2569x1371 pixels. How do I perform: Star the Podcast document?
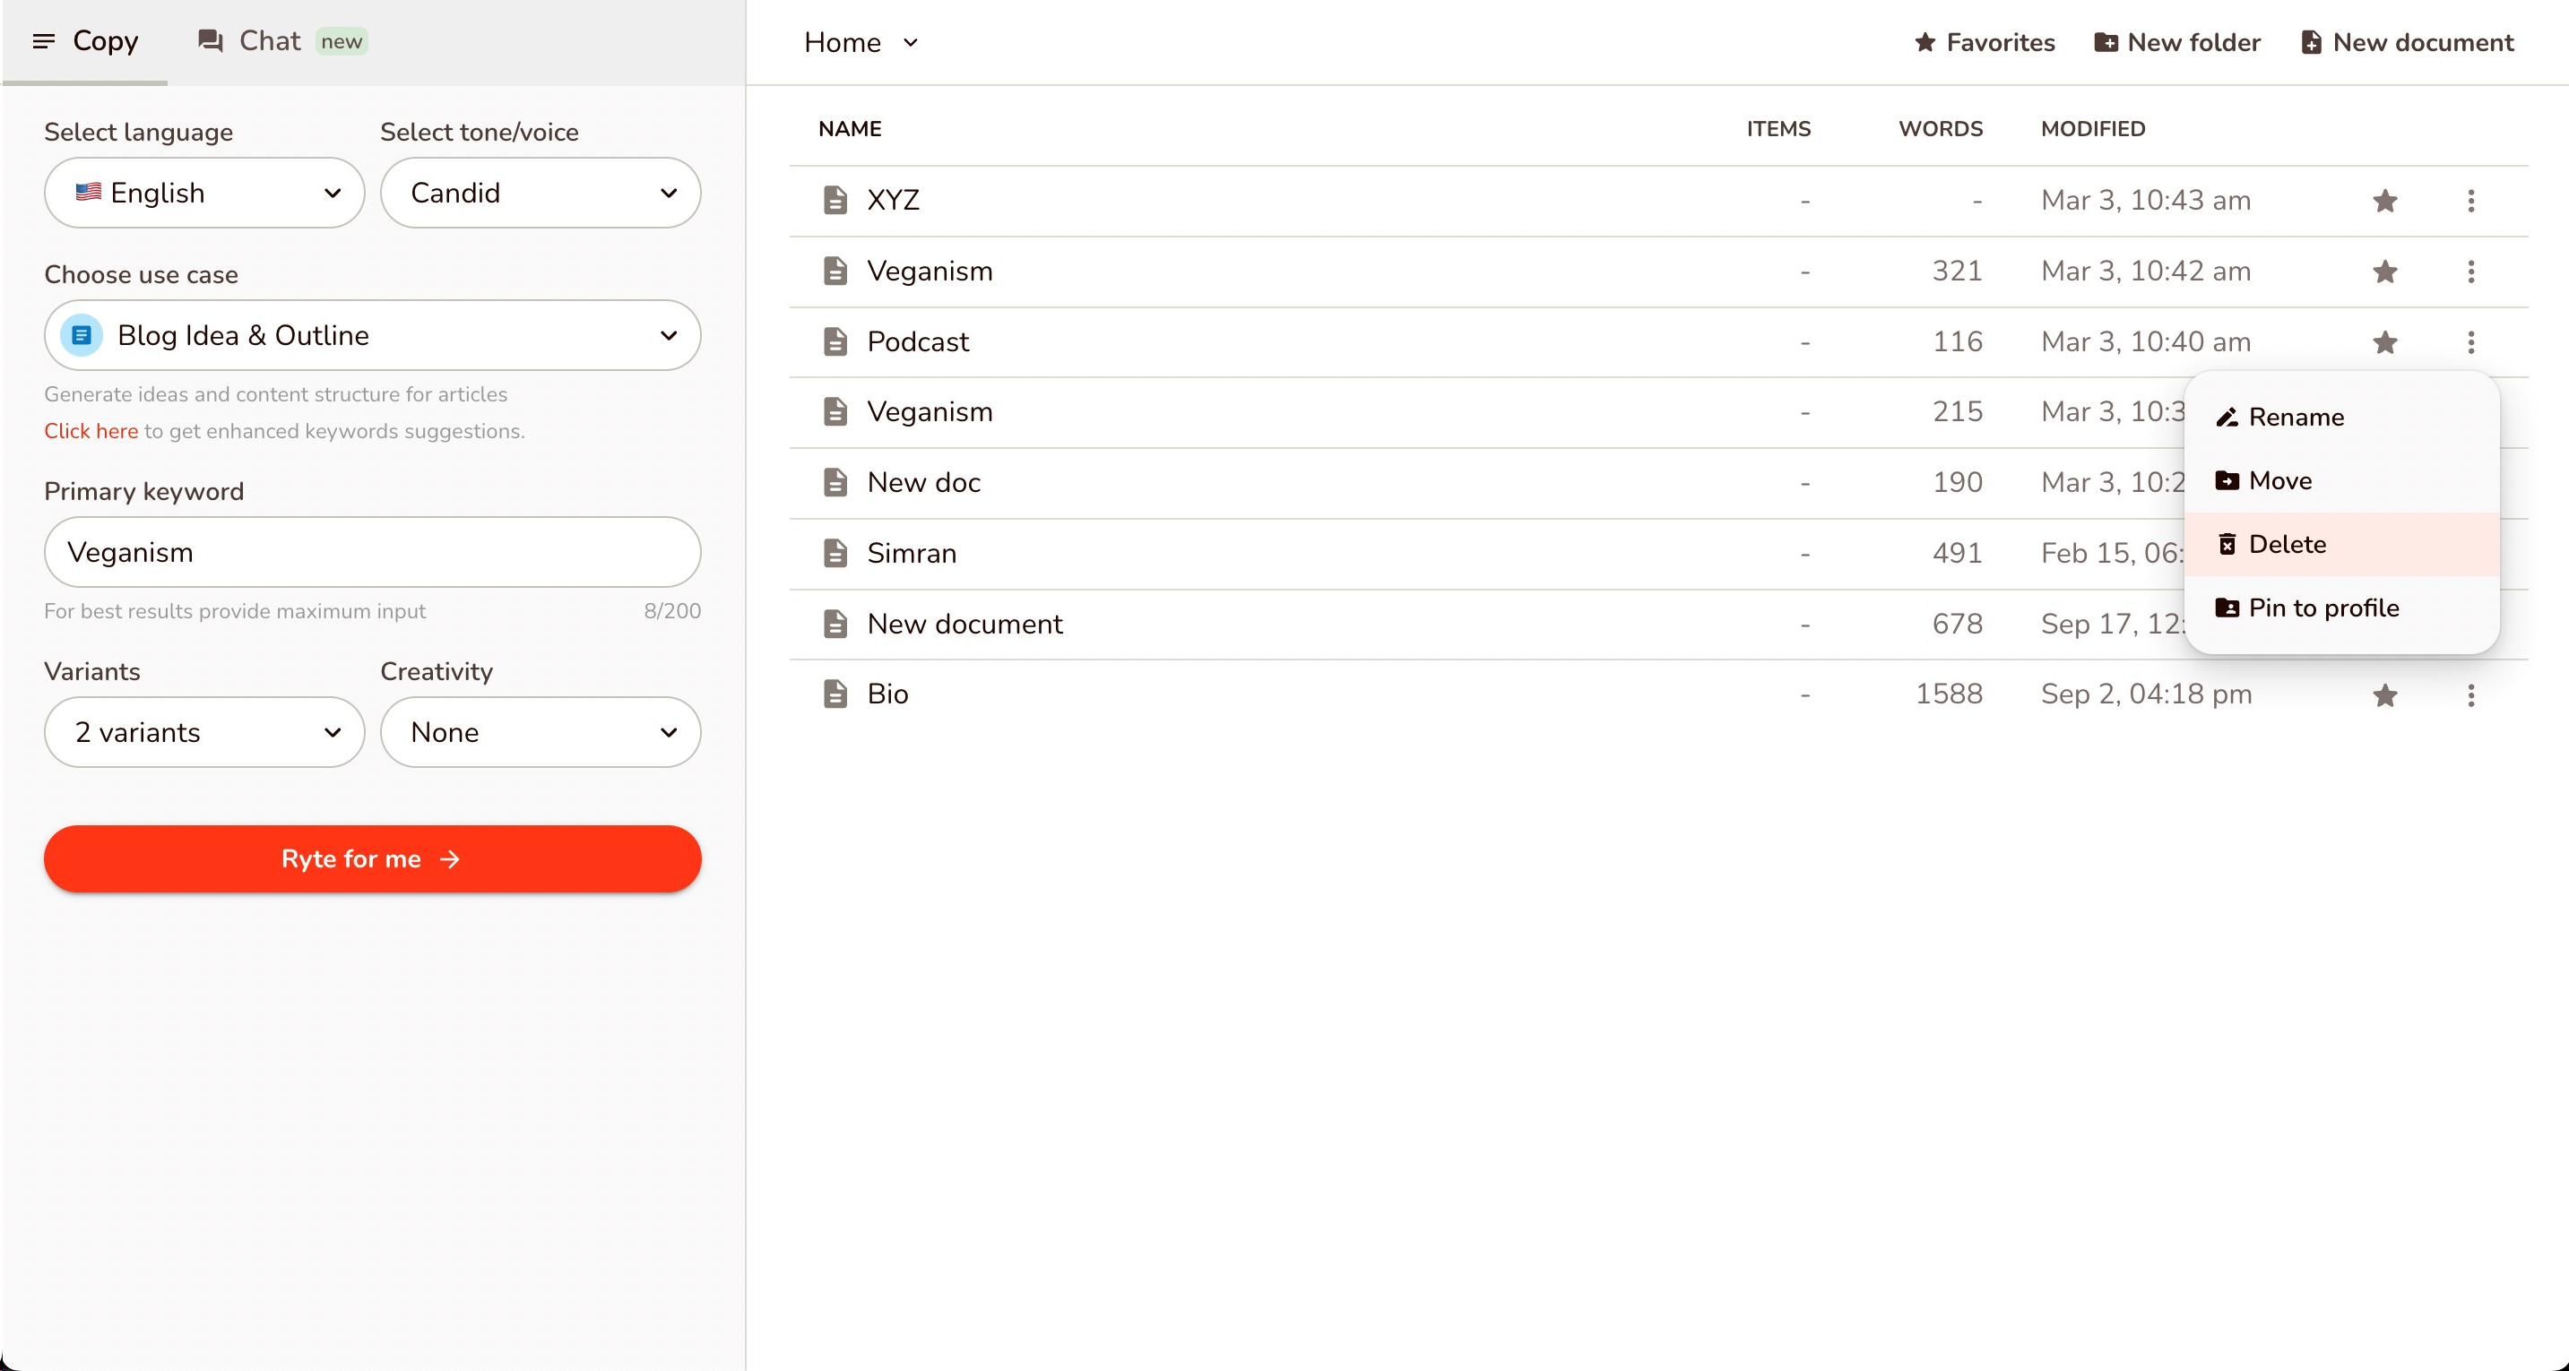pos(2384,342)
